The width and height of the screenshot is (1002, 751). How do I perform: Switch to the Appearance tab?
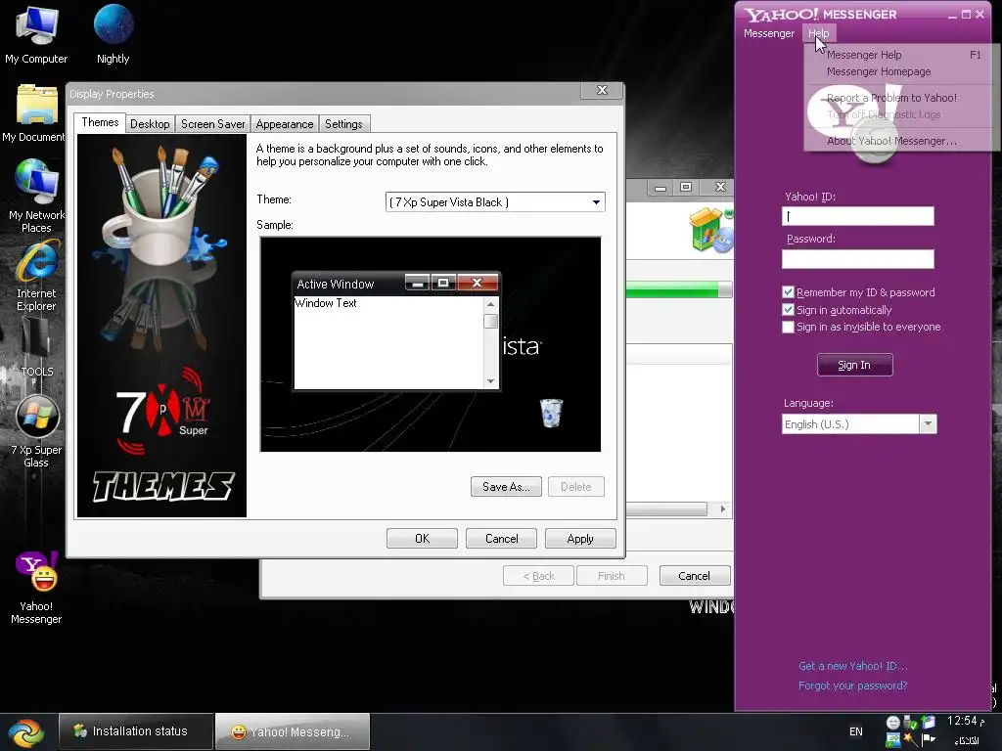[285, 124]
